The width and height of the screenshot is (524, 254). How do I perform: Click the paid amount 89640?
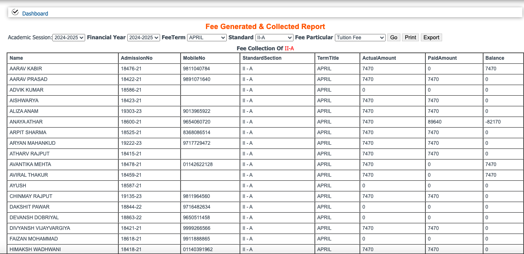(435, 122)
